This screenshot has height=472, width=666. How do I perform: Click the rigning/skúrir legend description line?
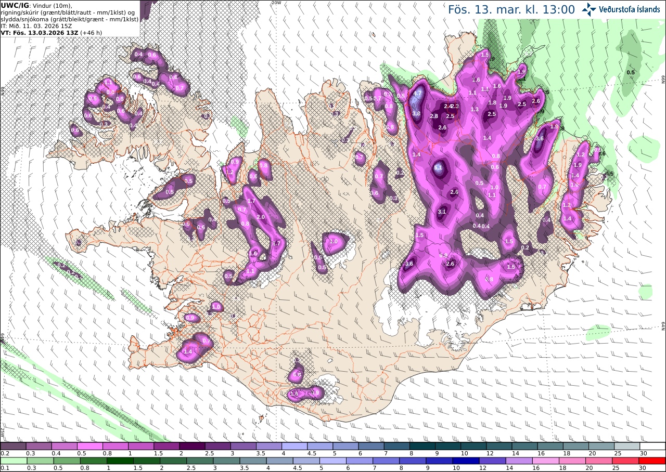(68, 12)
